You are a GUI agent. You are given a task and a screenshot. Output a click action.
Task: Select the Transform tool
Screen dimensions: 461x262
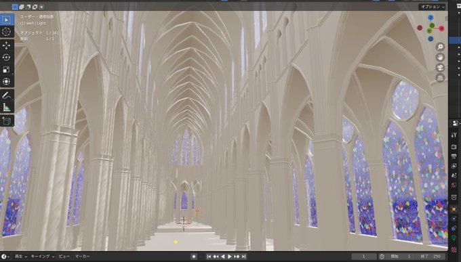7,81
